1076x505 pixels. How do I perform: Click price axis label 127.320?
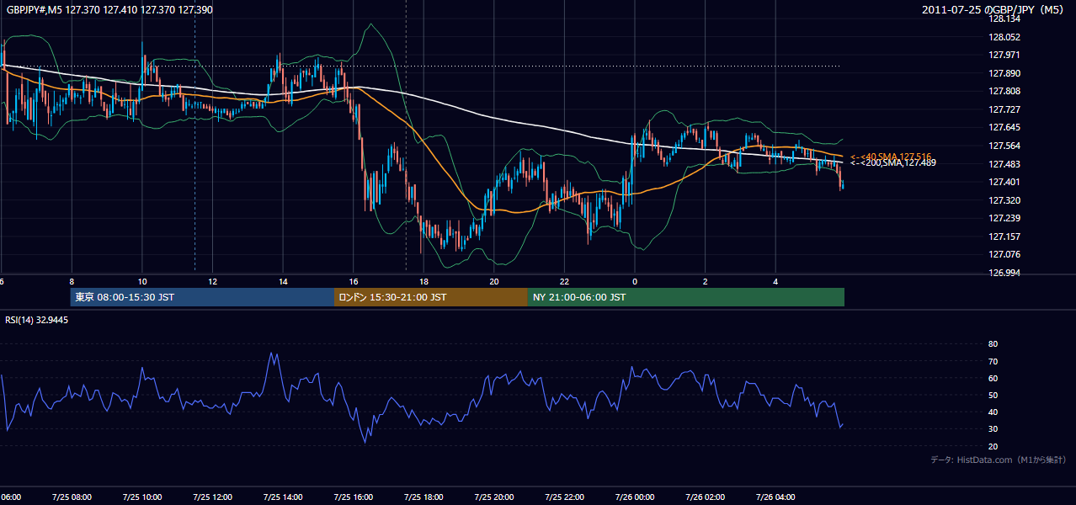[x=1004, y=200]
